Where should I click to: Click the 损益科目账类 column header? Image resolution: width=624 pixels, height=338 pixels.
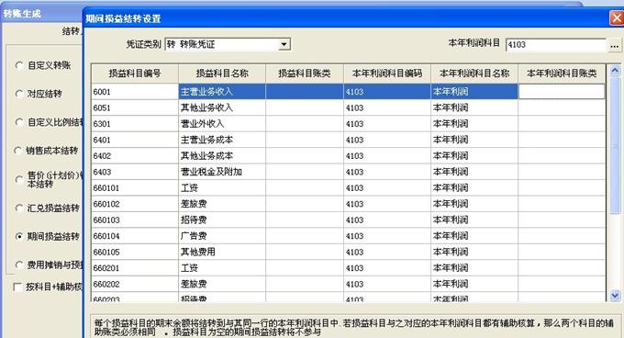305,73
